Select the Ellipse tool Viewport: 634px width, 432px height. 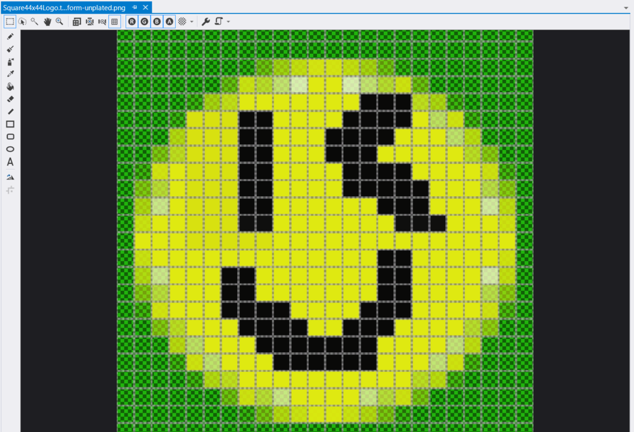tap(10, 149)
